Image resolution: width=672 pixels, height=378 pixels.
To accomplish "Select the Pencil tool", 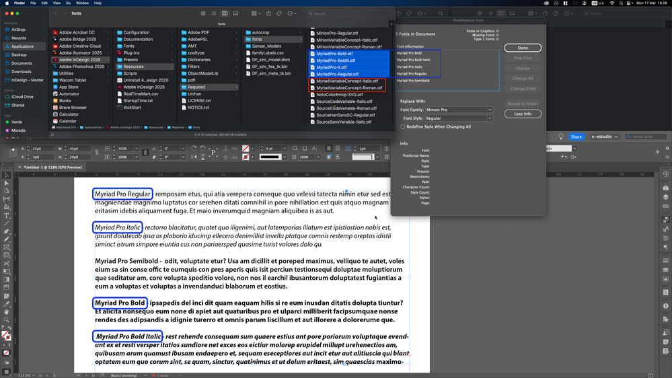I will tap(7, 239).
